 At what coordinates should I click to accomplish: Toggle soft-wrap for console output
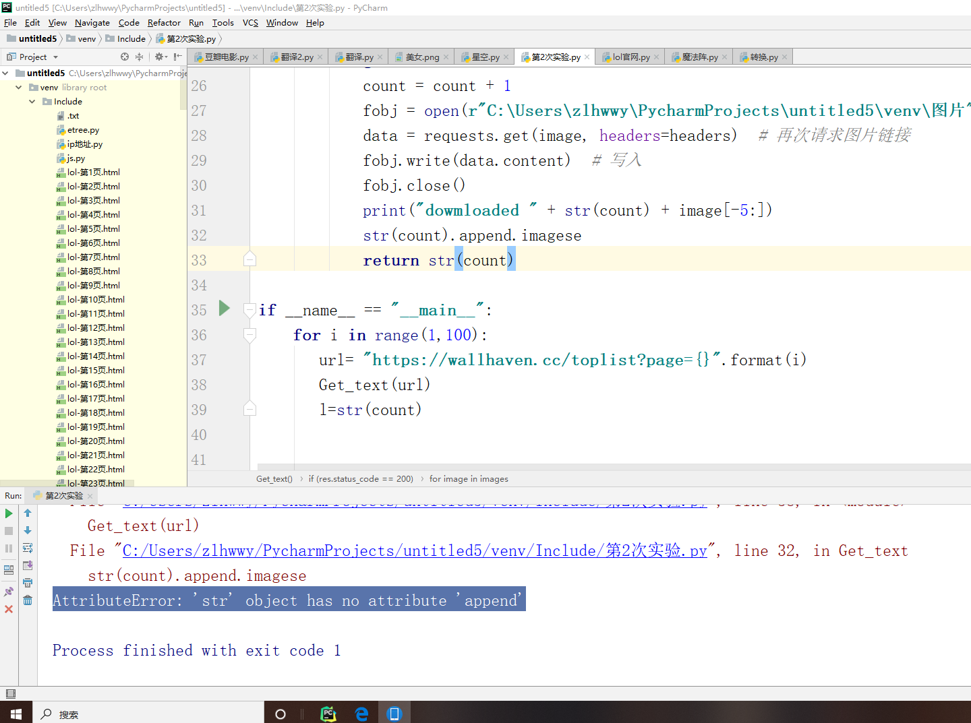(x=27, y=548)
